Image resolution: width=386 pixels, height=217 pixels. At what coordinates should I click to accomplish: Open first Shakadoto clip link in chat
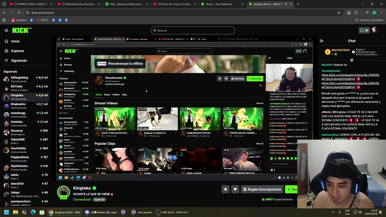pos(350,77)
